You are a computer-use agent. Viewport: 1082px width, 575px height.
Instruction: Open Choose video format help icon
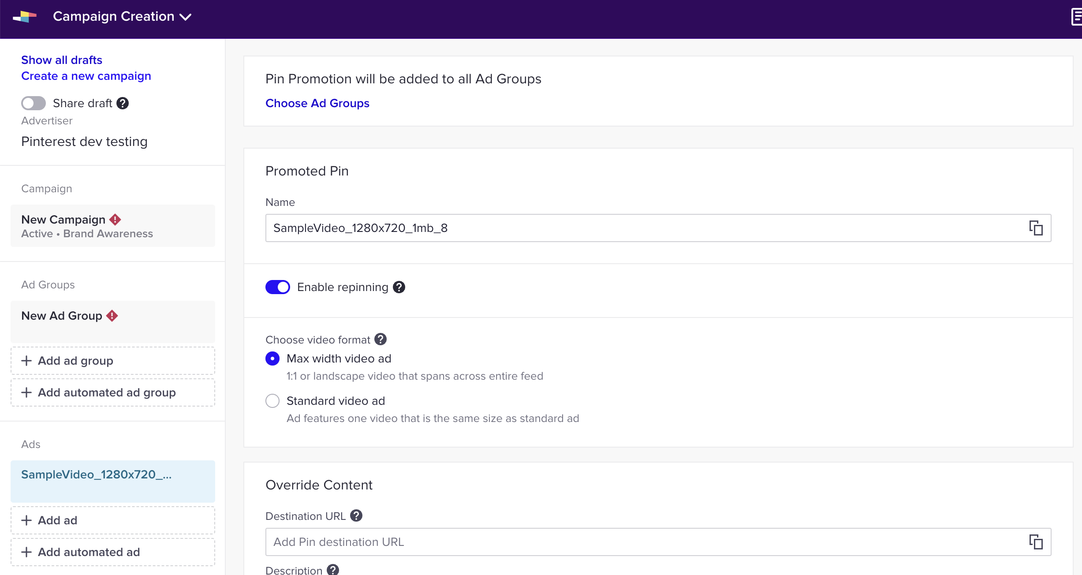pos(381,339)
